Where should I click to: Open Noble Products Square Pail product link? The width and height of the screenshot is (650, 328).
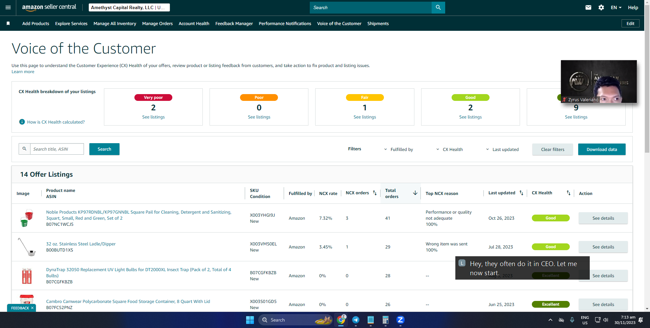click(x=139, y=215)
